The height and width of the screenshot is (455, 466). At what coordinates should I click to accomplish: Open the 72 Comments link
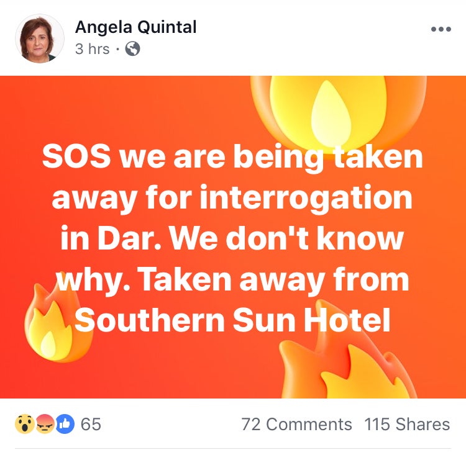coord(296,424)
